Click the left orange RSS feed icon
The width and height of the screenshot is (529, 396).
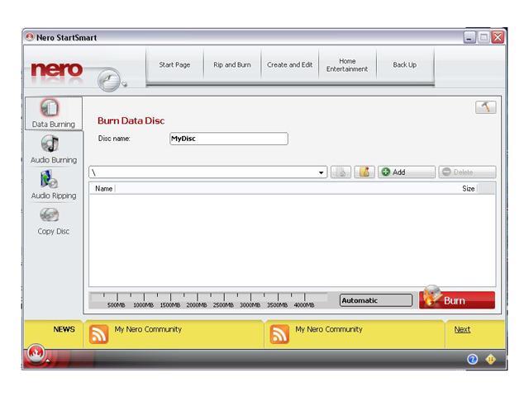[98, 334]
